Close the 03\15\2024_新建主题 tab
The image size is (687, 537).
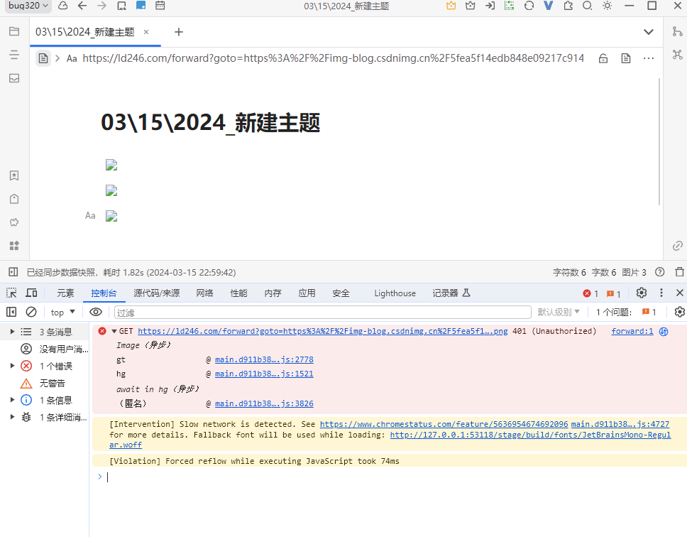coord(146,32)
